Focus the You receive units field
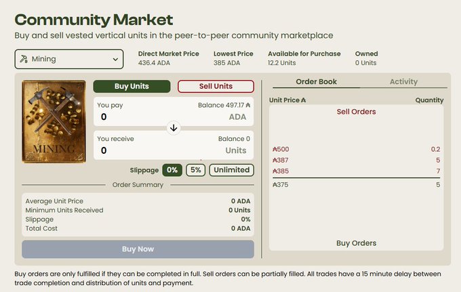The image size is (461, 292). point(174,145)
